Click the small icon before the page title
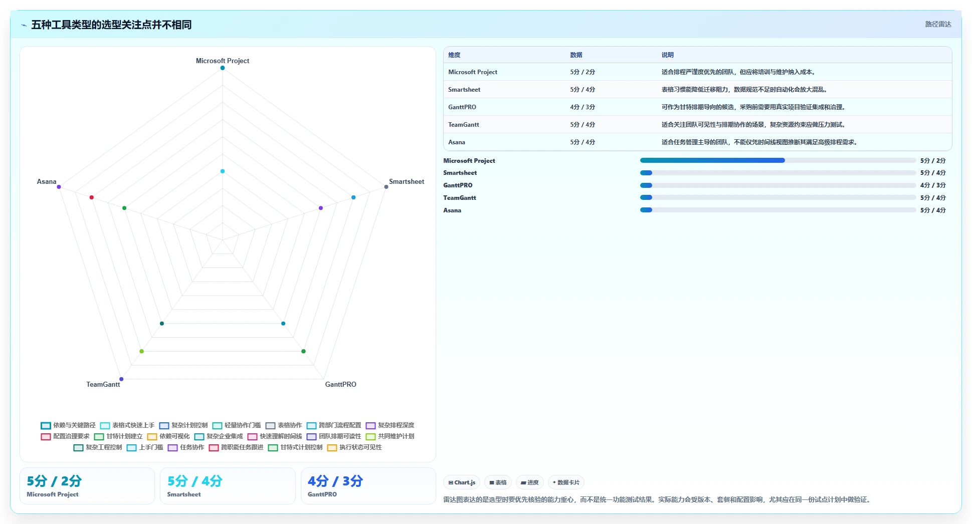Image resolution: width=972 pixels, height=524 pixels. click(x=24, y=25)
